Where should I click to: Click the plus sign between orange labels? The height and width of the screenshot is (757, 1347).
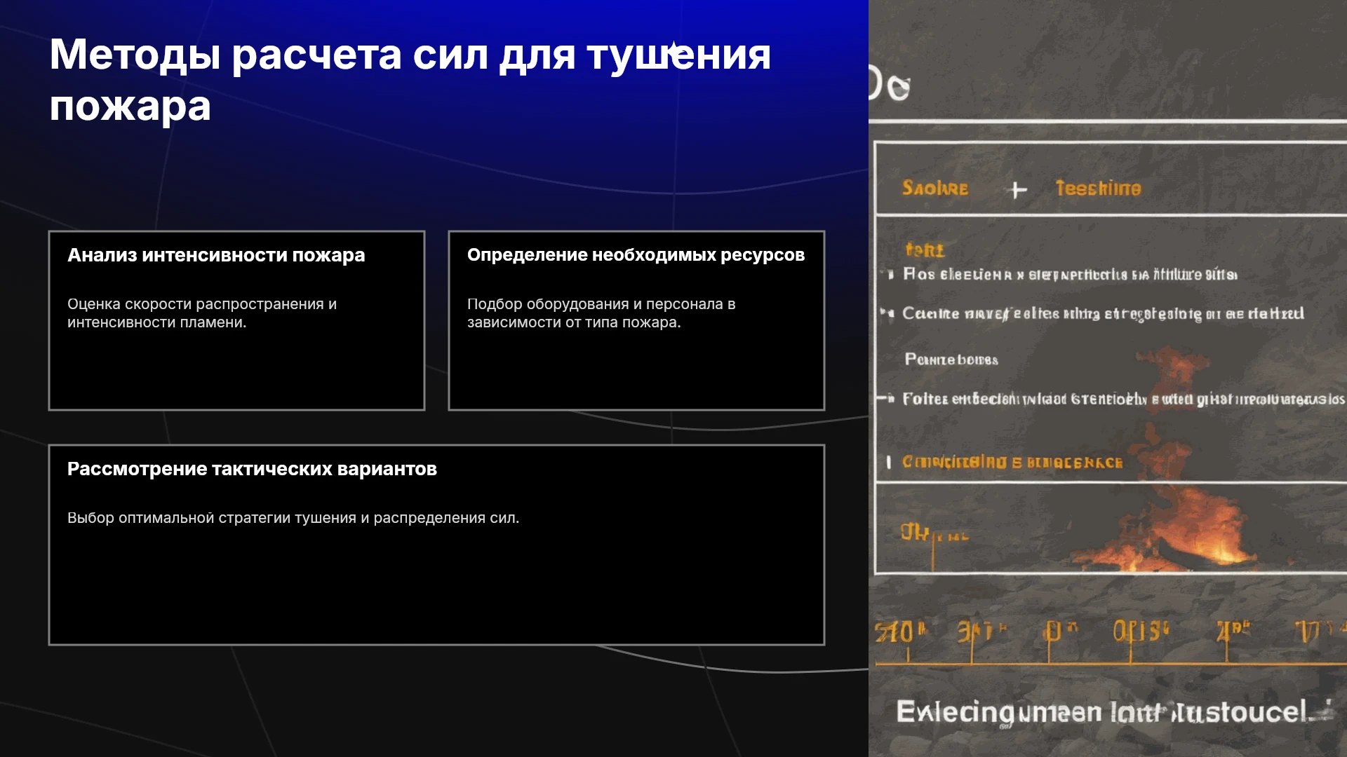tap(1017, 189)
